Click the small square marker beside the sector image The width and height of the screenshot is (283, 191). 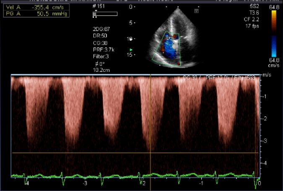(x=197, y=11)
